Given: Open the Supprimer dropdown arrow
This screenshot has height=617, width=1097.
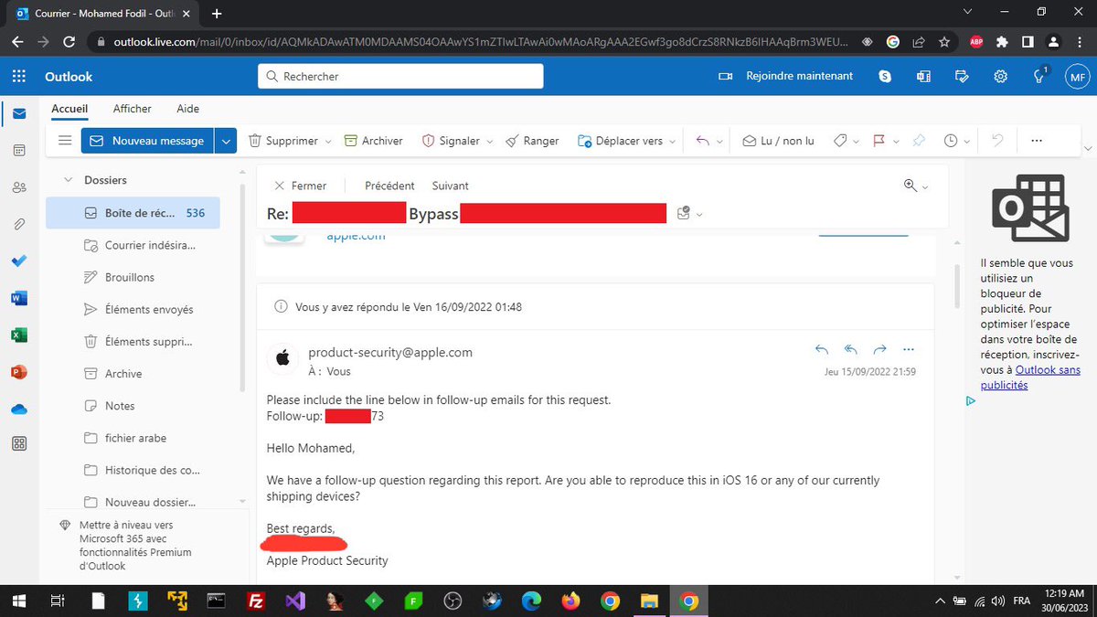Looking at the screenshot, I should [x=327, y=142].
